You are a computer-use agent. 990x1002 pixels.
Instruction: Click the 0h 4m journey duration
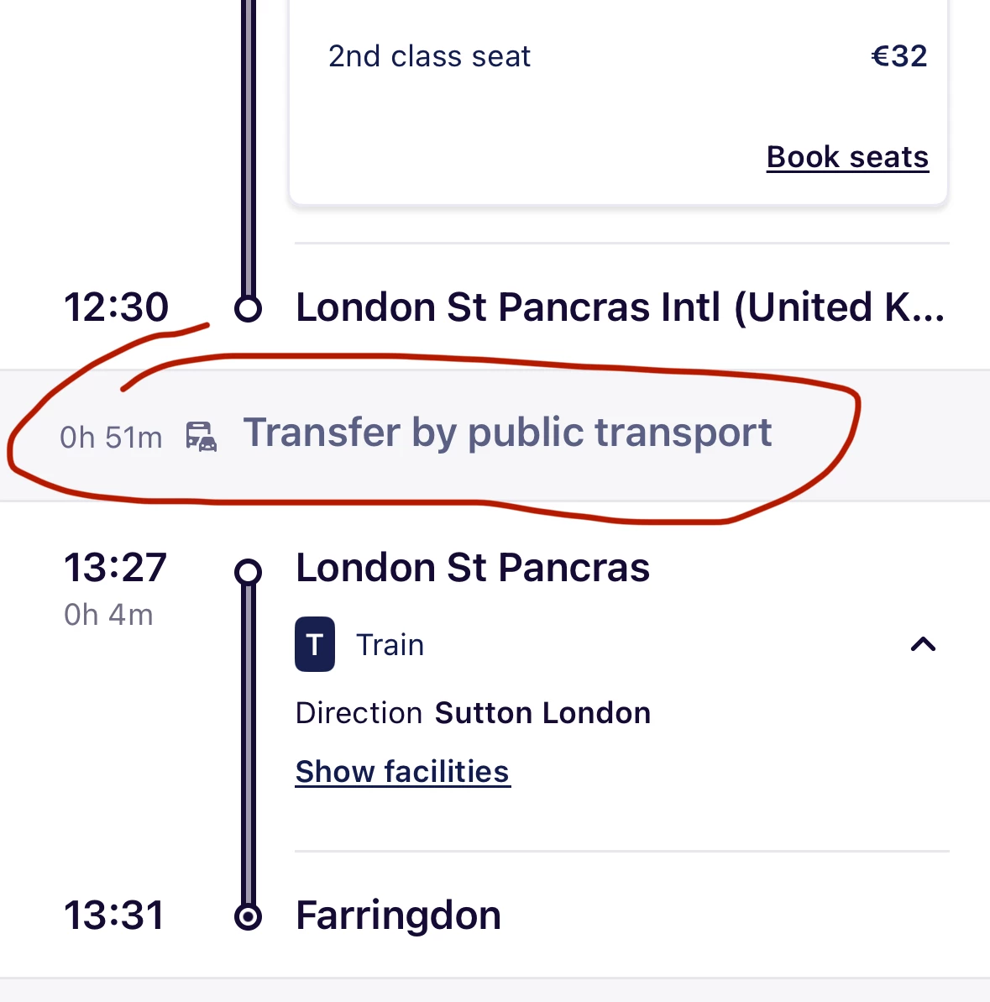coord(108,615)
